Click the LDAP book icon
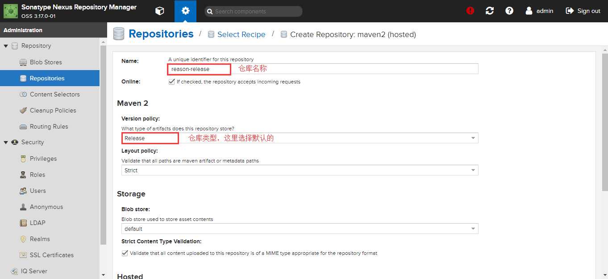This screenshot has height=279, width=608. coord(23,223)
